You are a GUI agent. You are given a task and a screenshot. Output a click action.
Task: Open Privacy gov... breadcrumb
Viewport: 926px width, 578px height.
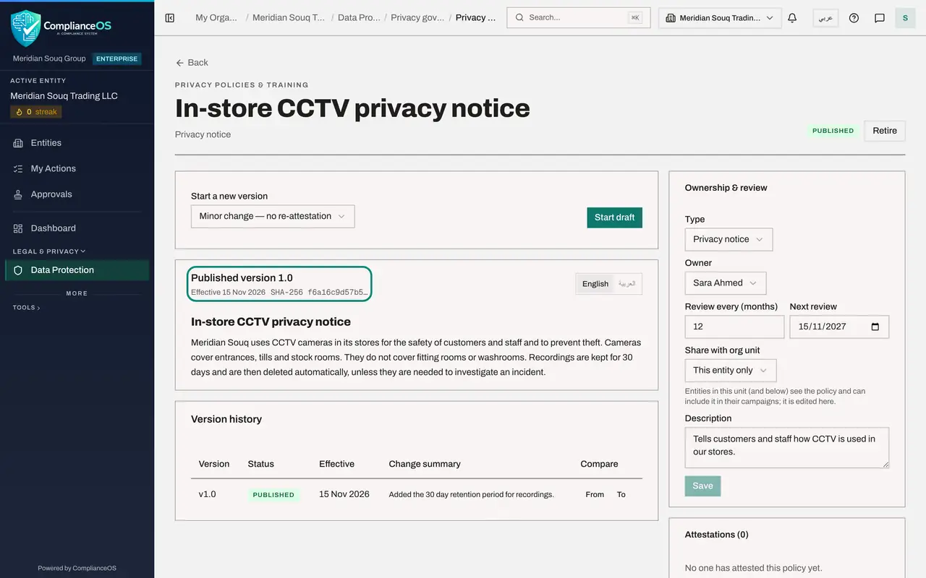pyautogui.click(x=417, y=18)
